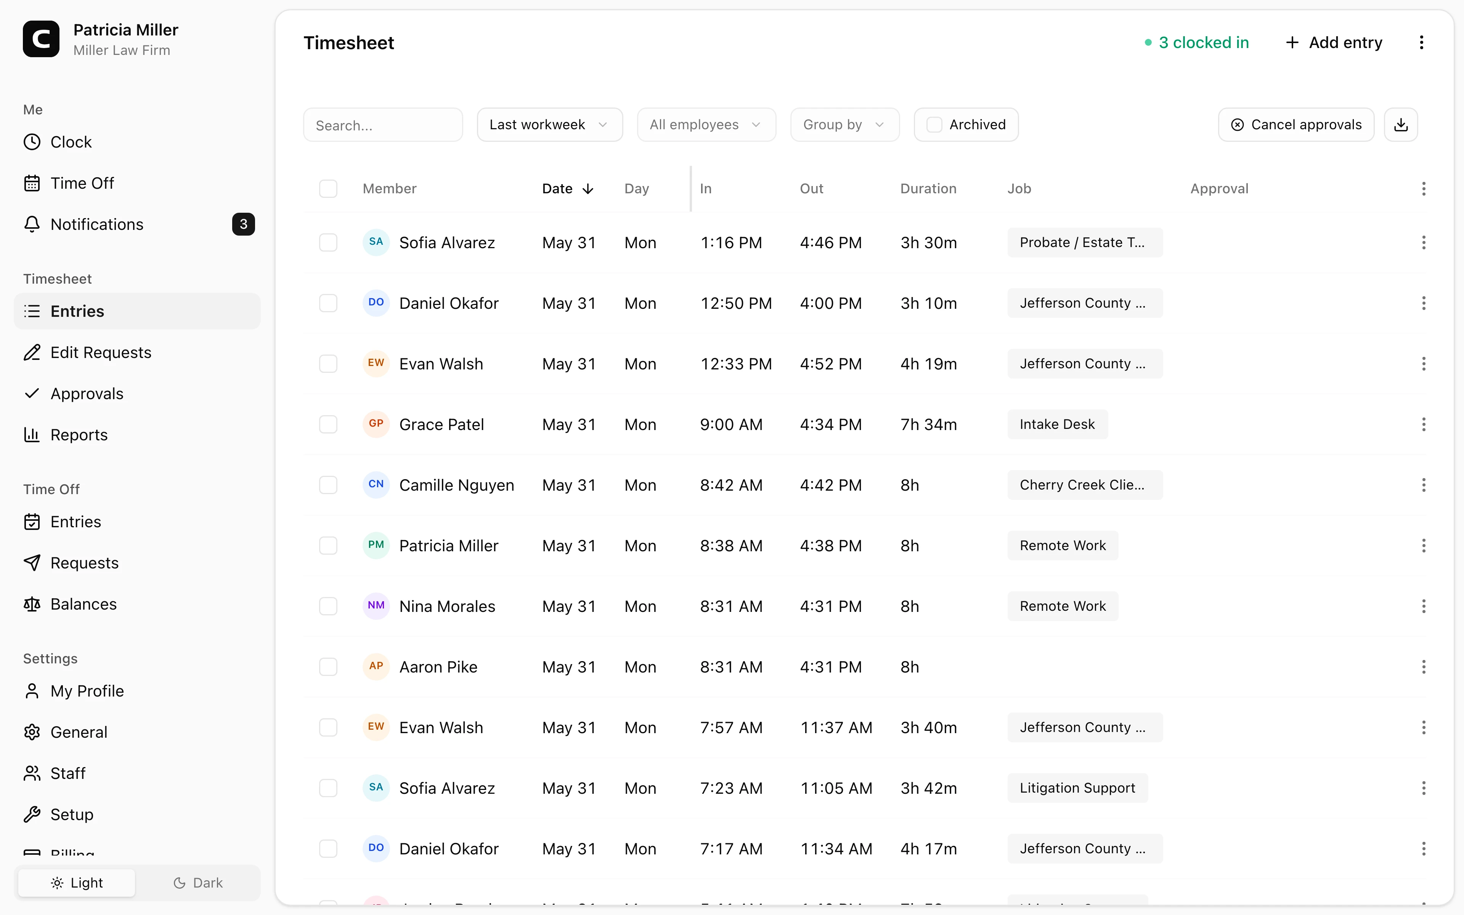Open row actions for Nina Morales entry
1464x915 pixels.
click(x=1424, y=606)
